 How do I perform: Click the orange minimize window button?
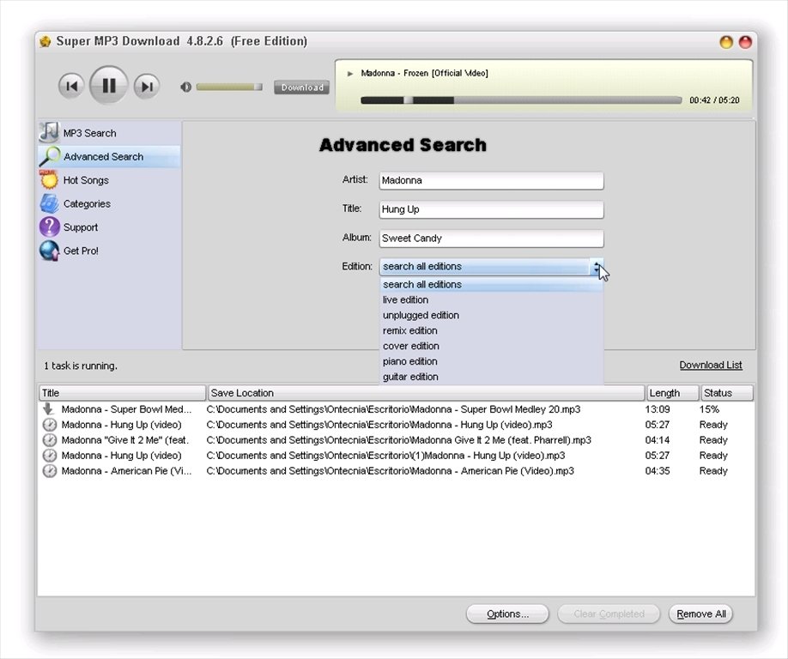[726, 42]
